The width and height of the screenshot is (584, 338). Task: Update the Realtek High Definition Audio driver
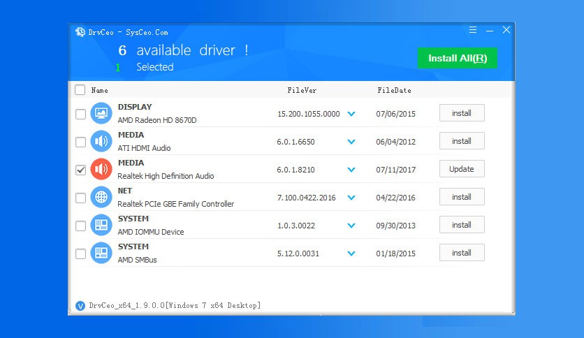462,169
